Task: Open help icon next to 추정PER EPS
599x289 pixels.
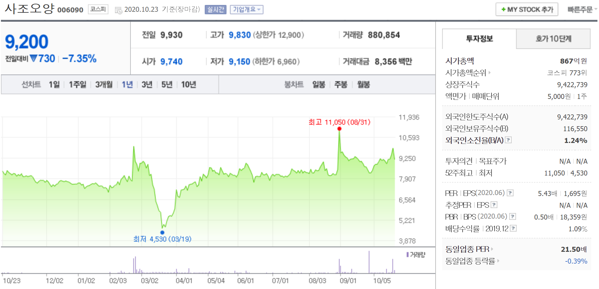Action: coord(494,205)
